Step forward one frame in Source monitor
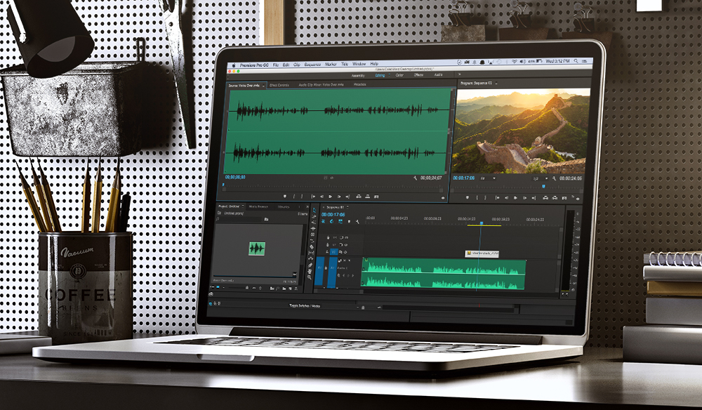Image resolution: width=702 pixels, height=410 pixels. [x=339, y=197]
